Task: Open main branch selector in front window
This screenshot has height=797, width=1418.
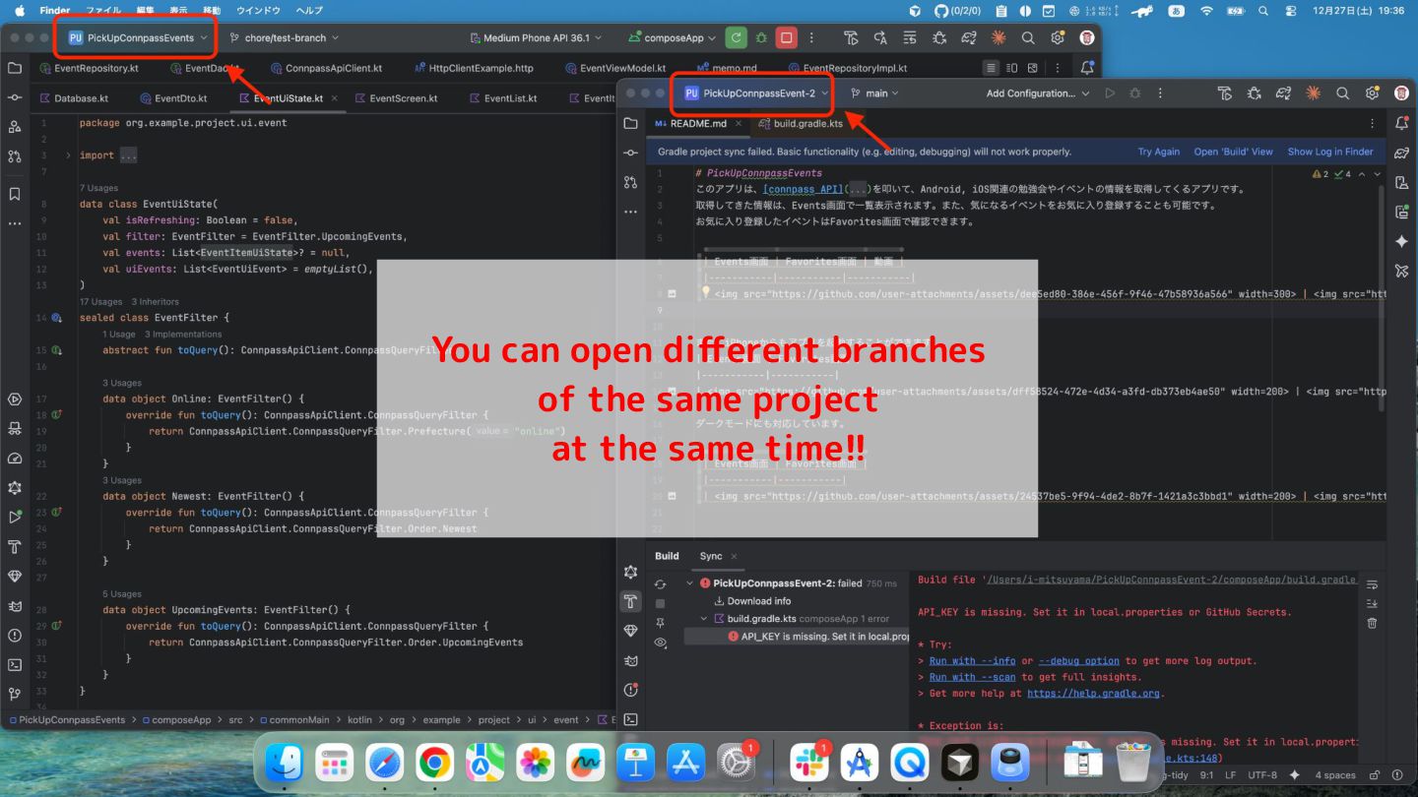Action: tap(875, 93)
